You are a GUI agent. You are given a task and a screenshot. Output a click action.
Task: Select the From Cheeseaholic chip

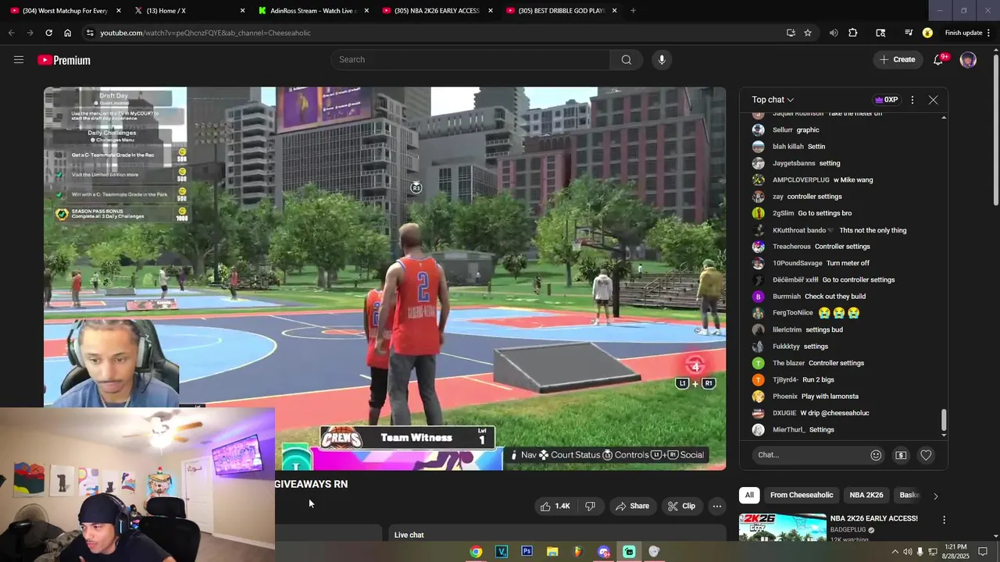tap(802, 495)
